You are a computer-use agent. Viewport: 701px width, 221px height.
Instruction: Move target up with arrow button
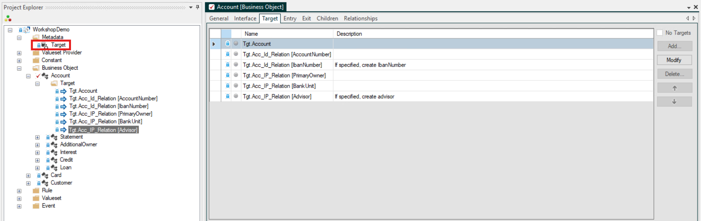click(x=675, y=88)
